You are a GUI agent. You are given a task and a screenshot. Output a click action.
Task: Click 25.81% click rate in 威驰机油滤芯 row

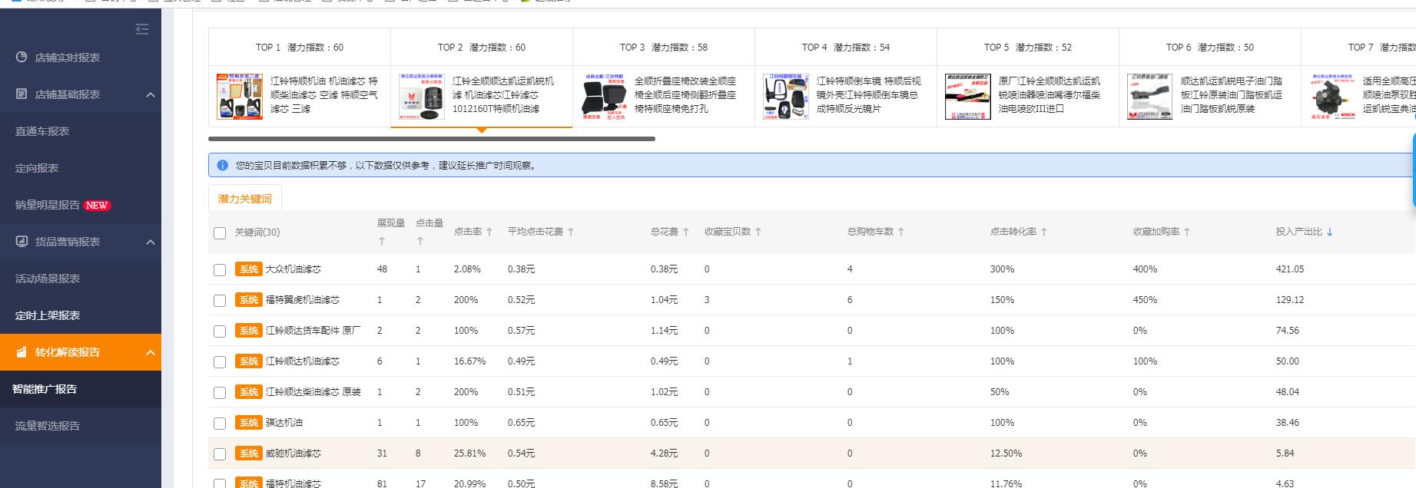coord(469,453)
